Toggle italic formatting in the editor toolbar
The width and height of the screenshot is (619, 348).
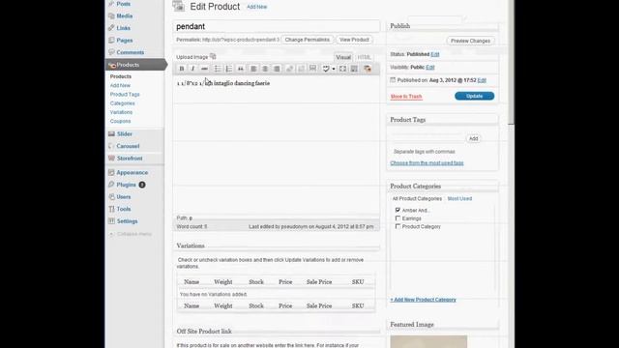click(192, 69)
